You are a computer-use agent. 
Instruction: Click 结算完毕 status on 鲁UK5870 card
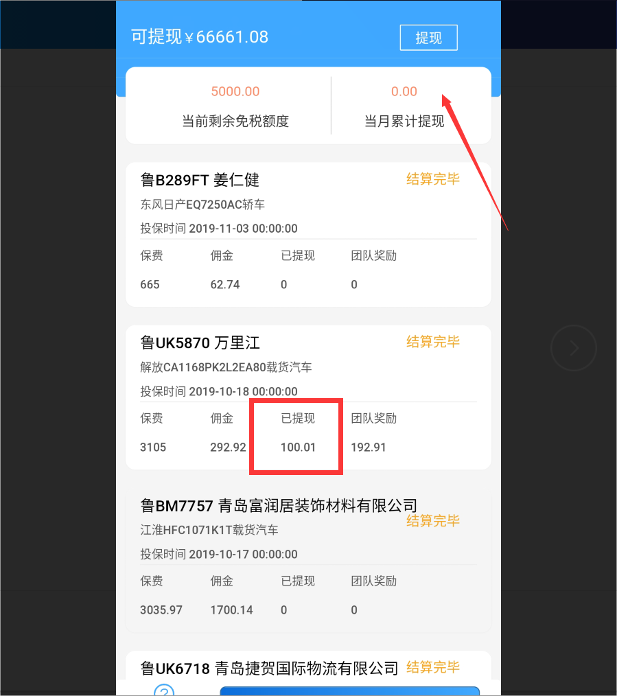[433, 342]
